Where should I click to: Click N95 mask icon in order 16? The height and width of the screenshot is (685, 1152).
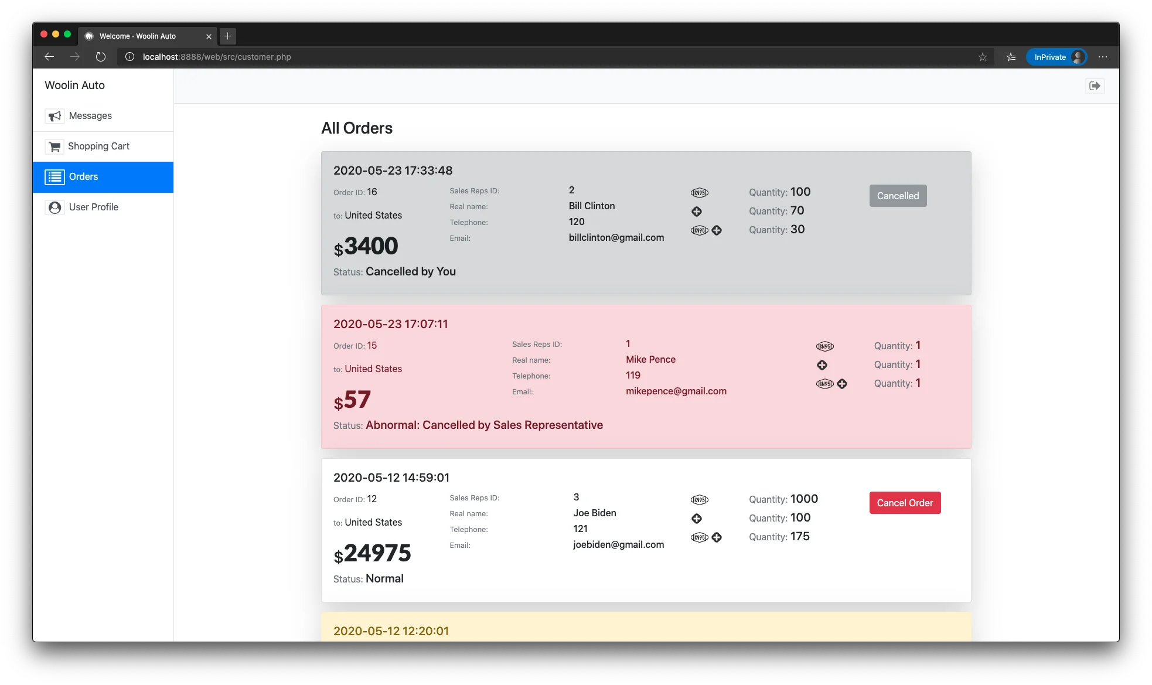click(699, 193)
